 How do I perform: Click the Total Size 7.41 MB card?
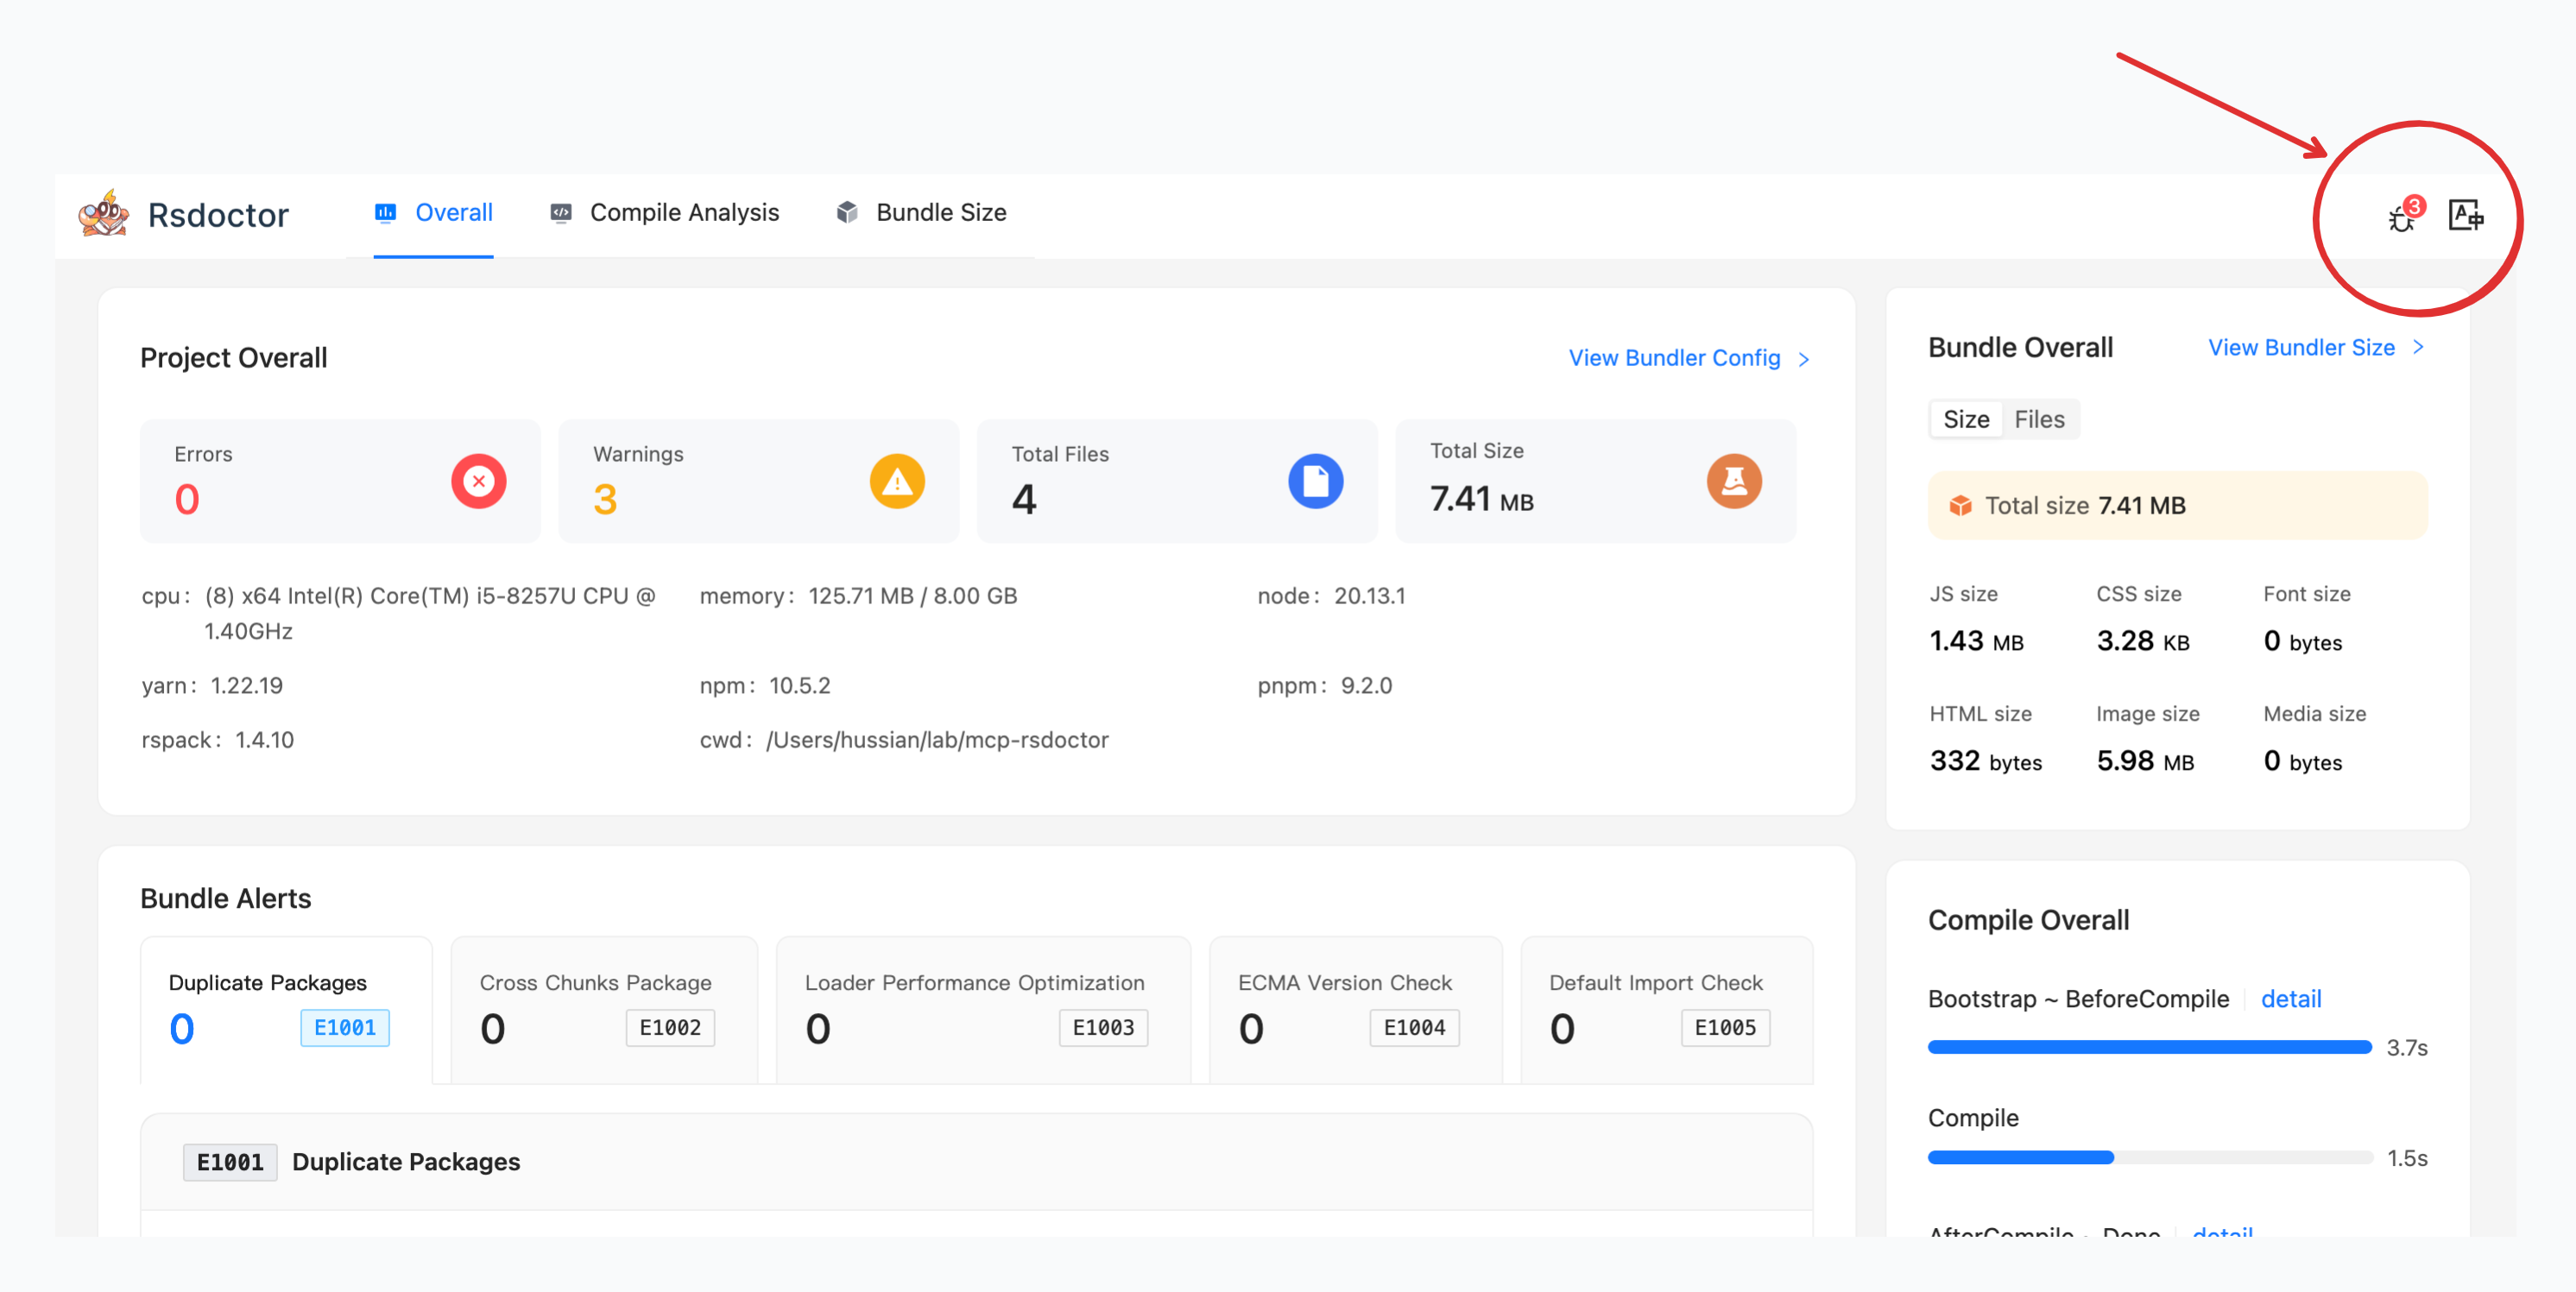click(x=1595, y=481)
